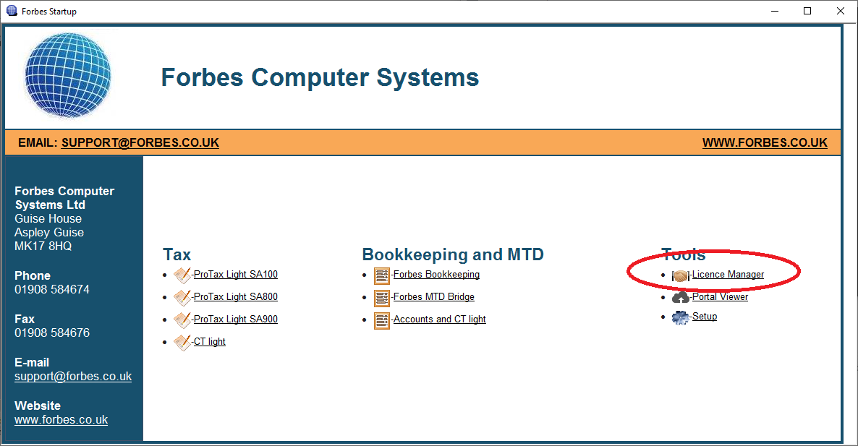Click the Setup gear icon
The image size is (858, 446).
tap(681, 317)
